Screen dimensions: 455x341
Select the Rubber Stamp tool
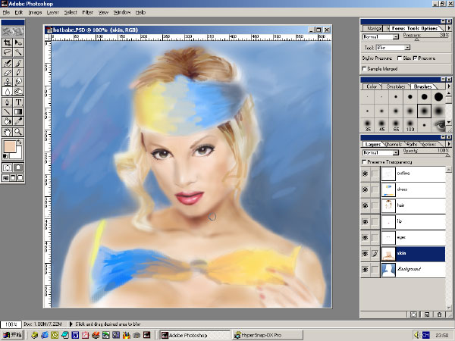[x=8, y=82]
